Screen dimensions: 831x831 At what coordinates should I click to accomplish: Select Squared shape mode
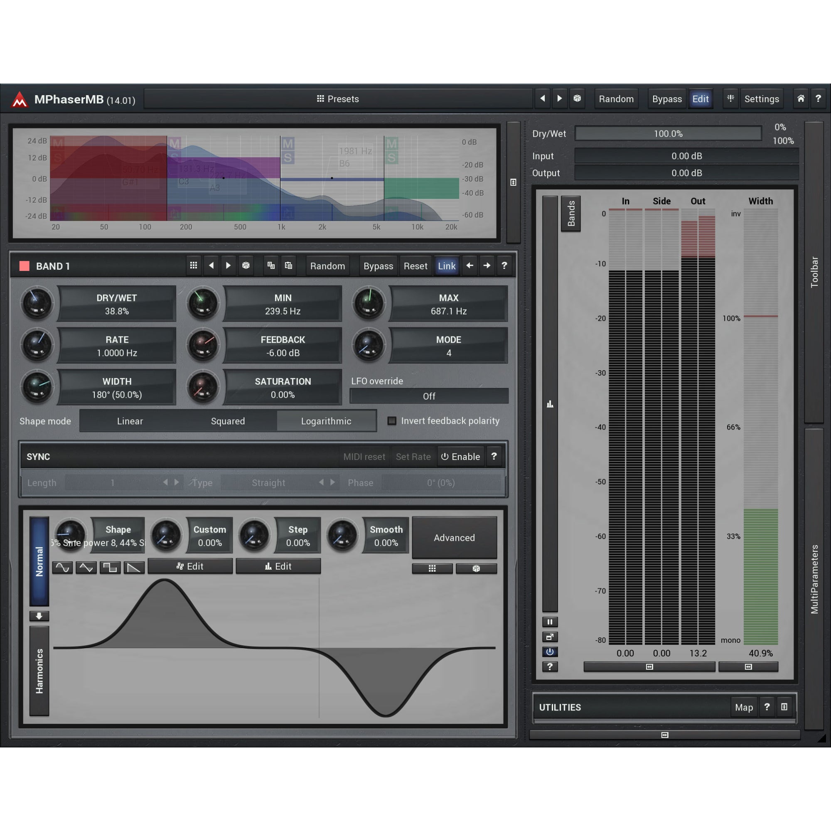tap(228, 421)
